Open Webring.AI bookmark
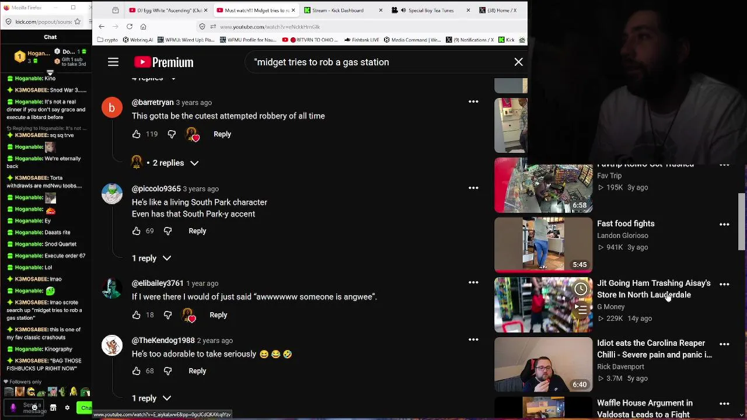Screen dimensions: 747x420 (138, 40)
